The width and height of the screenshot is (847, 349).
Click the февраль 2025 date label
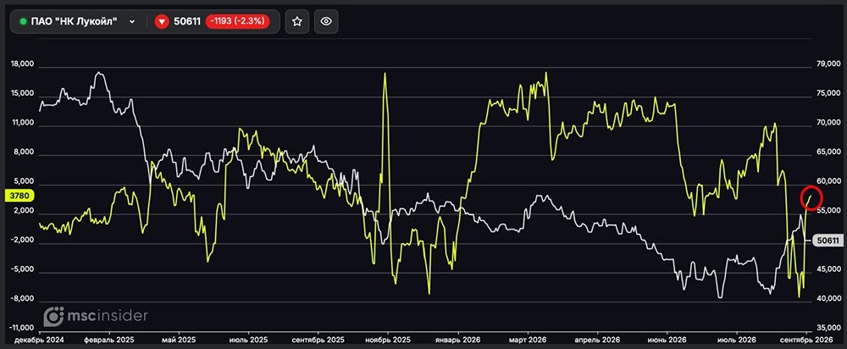click(110, 340)
